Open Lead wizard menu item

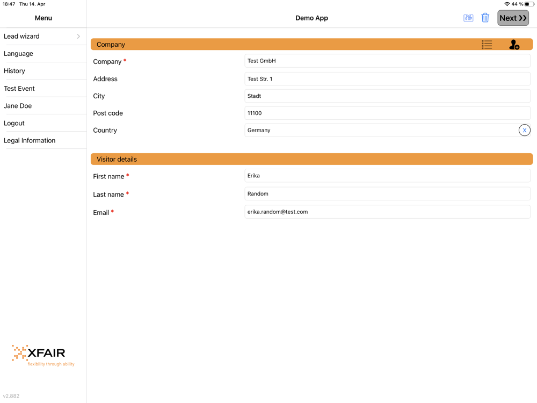point(43,37)
